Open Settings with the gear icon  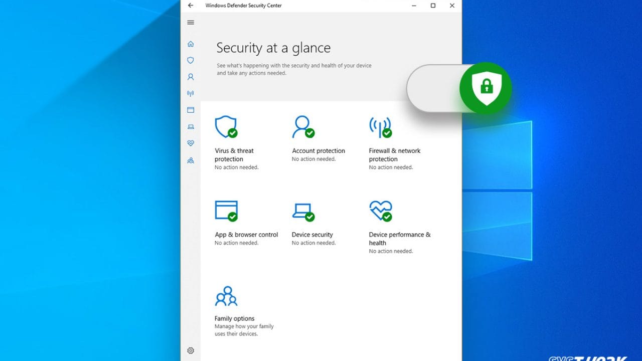pyautogui.click(x=191, y=350)
